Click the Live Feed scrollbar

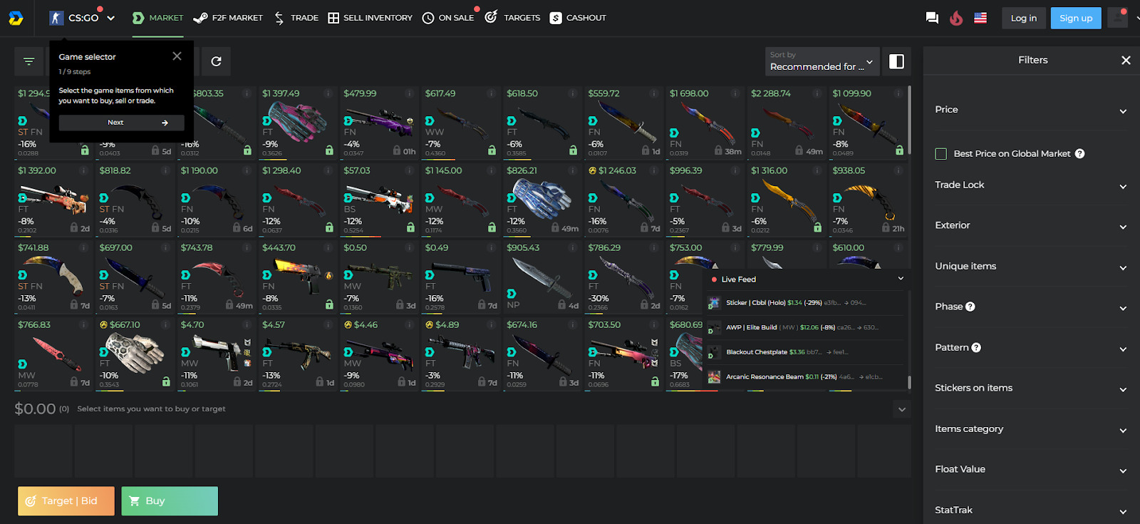(x=909, y=382)
